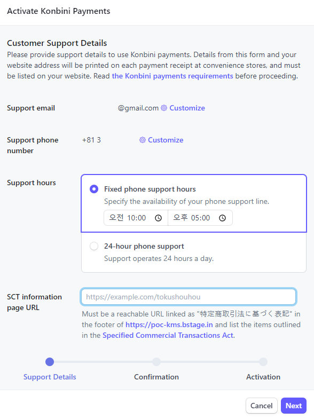Customize the support email address

tap(187, 108)
